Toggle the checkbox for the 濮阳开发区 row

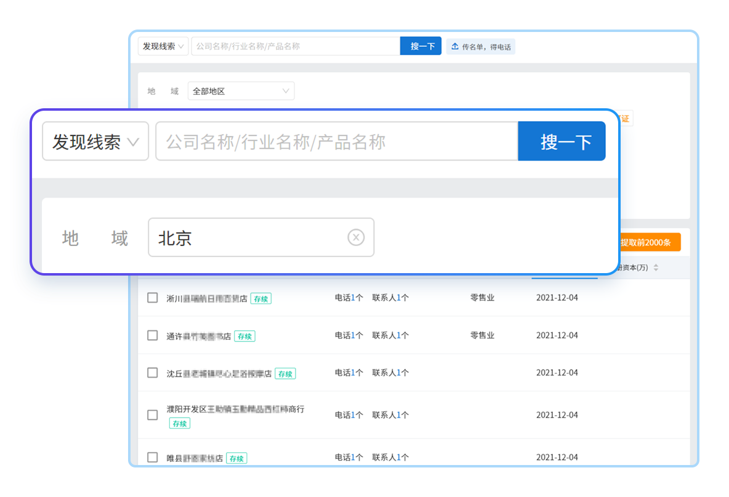click(x=153, y=415)
